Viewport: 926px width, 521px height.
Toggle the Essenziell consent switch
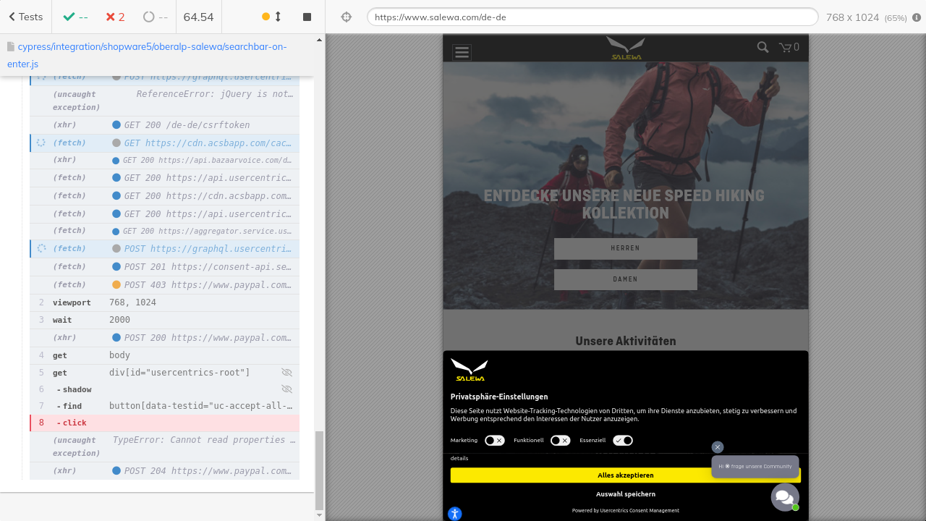pyautogui.click(x=622, y=440)
